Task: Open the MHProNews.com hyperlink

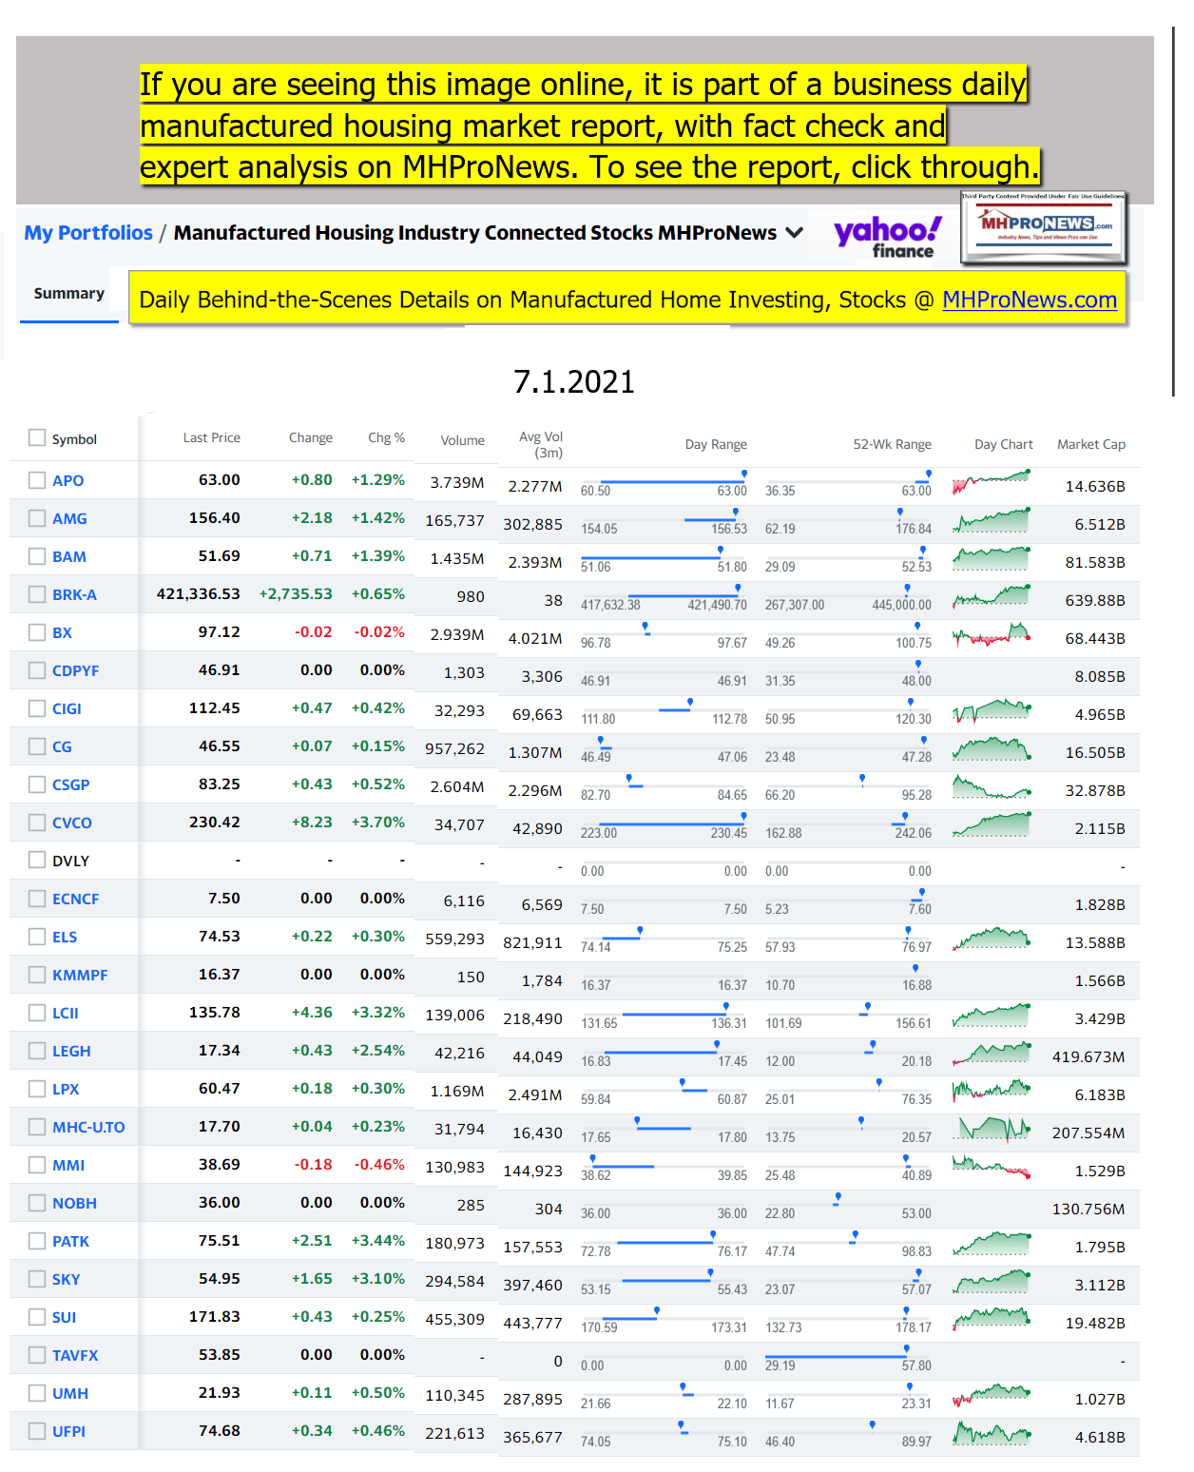Action: pyautogui.click(x=1029, y=300)
